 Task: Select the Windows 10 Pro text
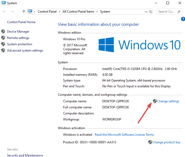[x=74, y=39]
